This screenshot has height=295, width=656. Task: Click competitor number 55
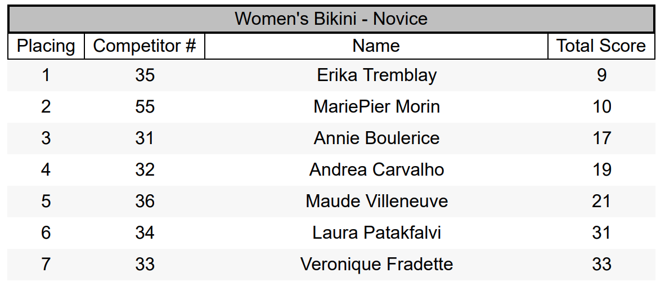[x=145, y=107]
